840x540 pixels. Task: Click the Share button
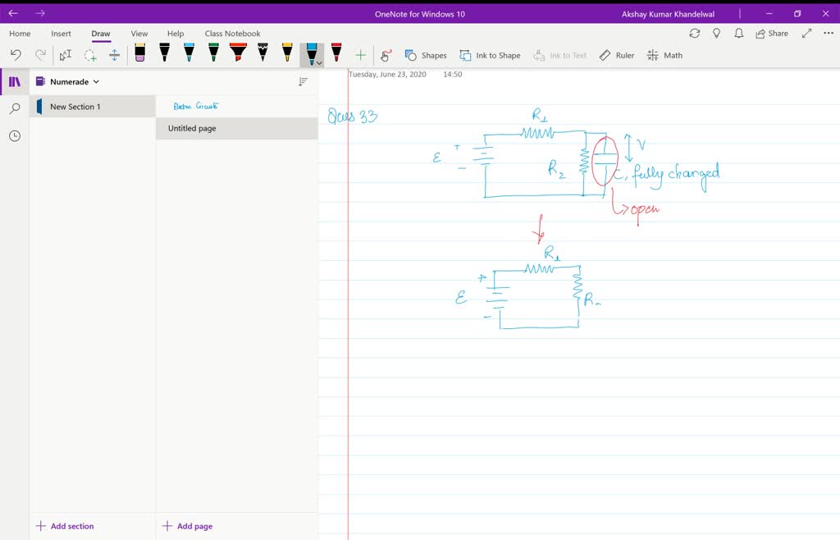click(769, 33)
